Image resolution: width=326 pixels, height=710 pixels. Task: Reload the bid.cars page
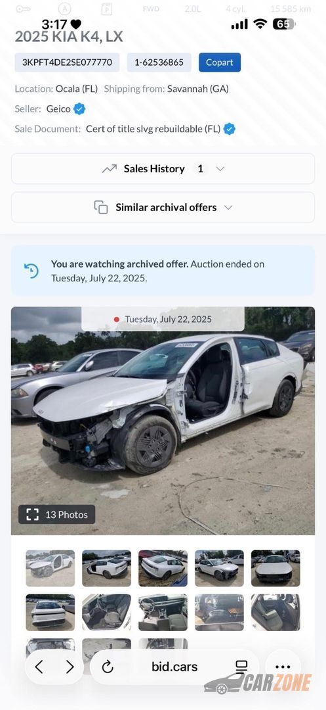(x=108, y=667)
